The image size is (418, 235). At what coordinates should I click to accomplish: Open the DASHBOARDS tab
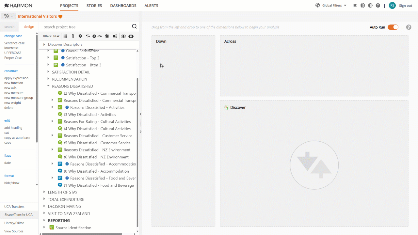[x=123, y=6]
